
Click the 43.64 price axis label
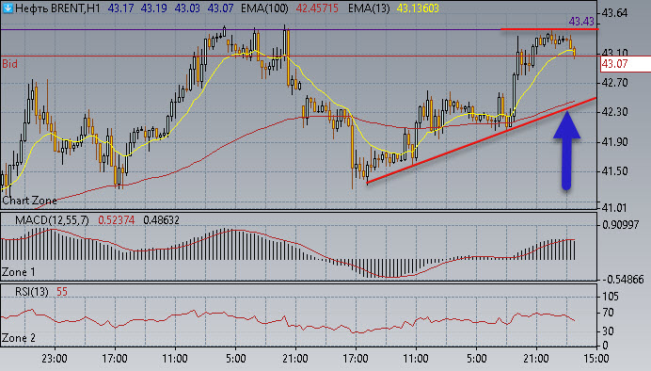[615, 13]
